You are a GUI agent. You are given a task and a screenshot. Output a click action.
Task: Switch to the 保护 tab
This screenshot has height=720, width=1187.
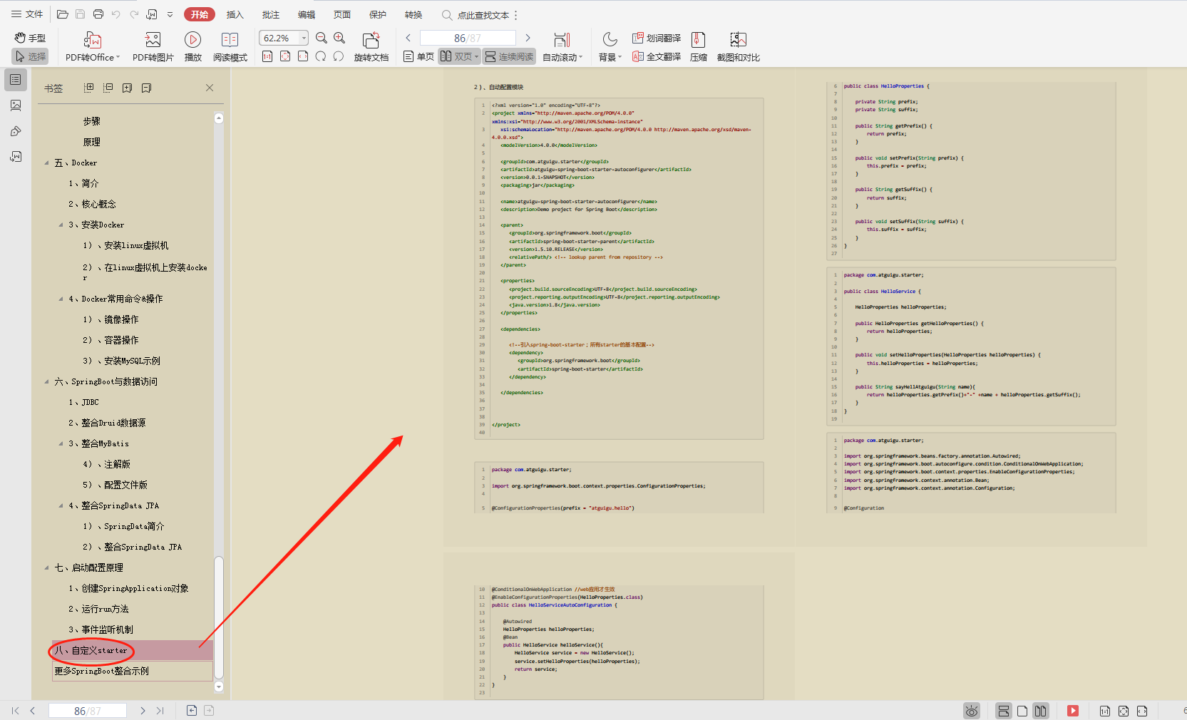(377, 14)
